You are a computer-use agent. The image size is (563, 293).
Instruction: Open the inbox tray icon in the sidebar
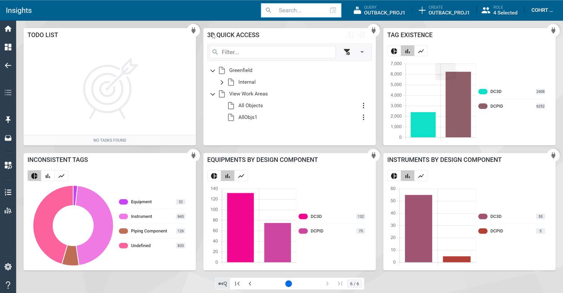(x=8, y=138)
